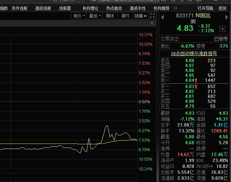Viewport: 231px width, 182px height.
Task: Go to previous stock arrow
Action: [x=162, y=17]
